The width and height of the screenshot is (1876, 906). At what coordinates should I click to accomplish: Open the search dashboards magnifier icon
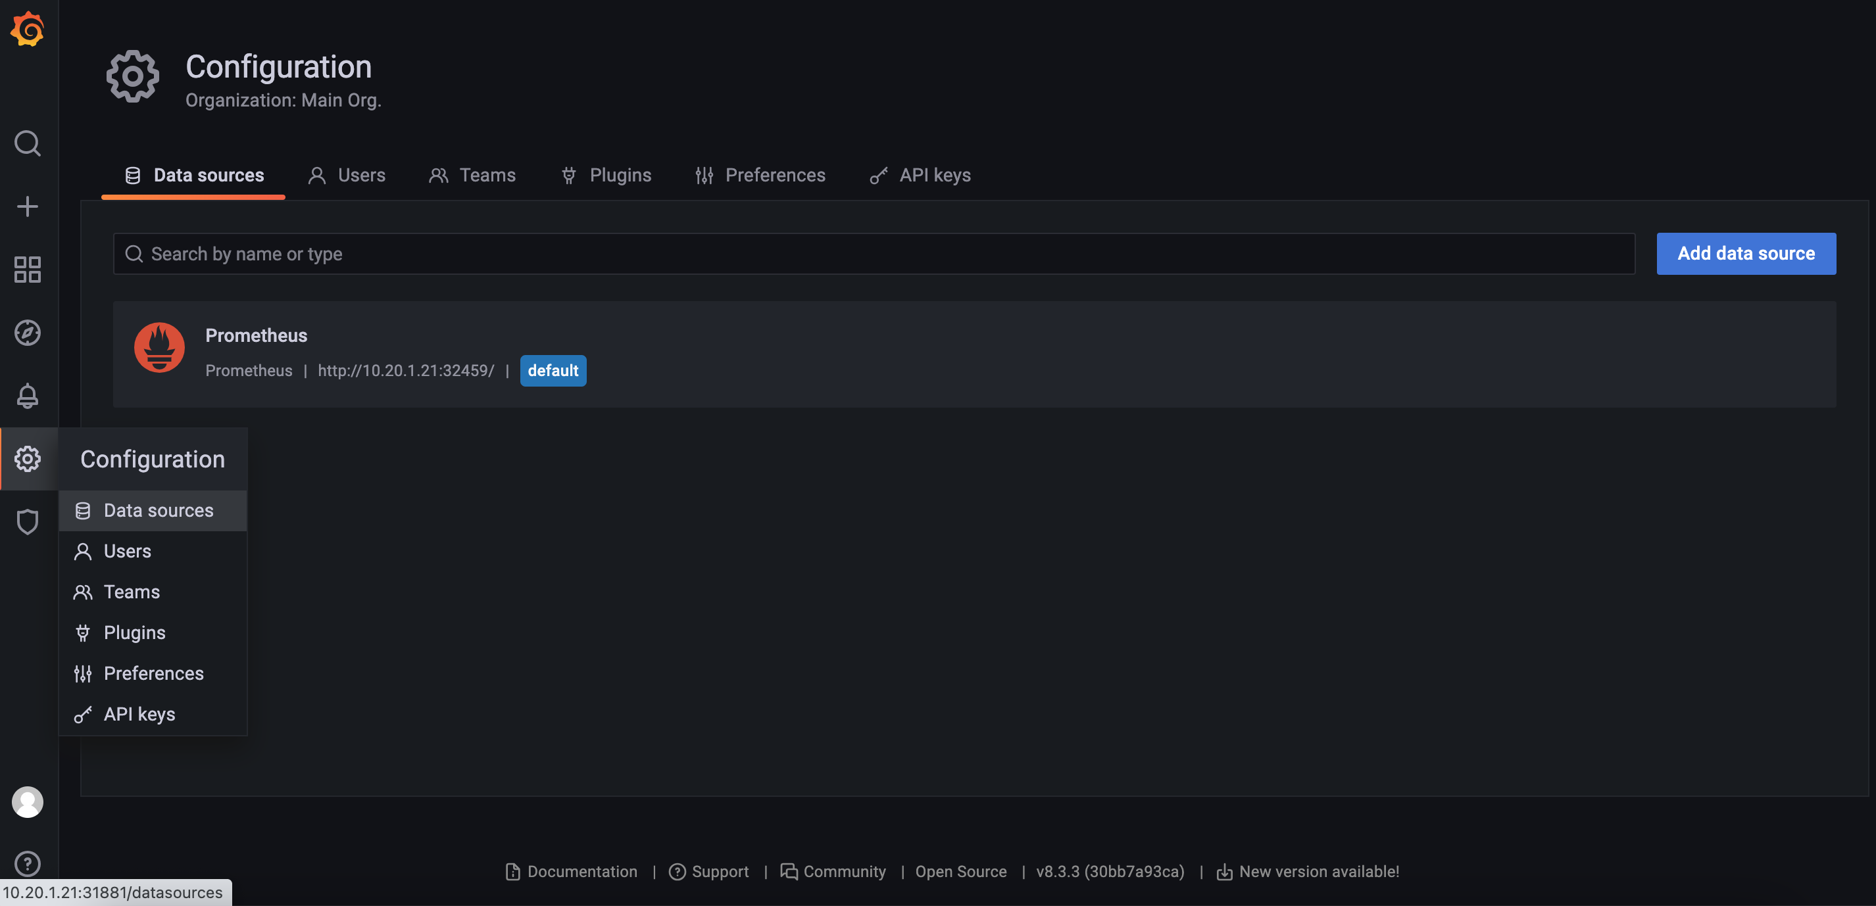[x=28, y=143]
